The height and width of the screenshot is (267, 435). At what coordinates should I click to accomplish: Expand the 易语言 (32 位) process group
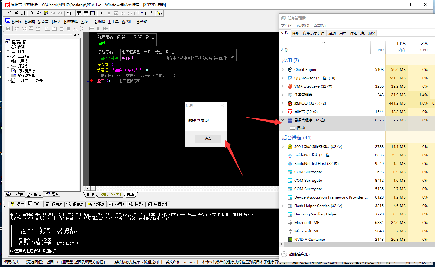283,112
